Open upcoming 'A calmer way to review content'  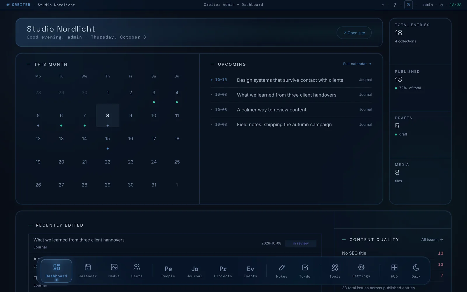[x=291, y=110]
